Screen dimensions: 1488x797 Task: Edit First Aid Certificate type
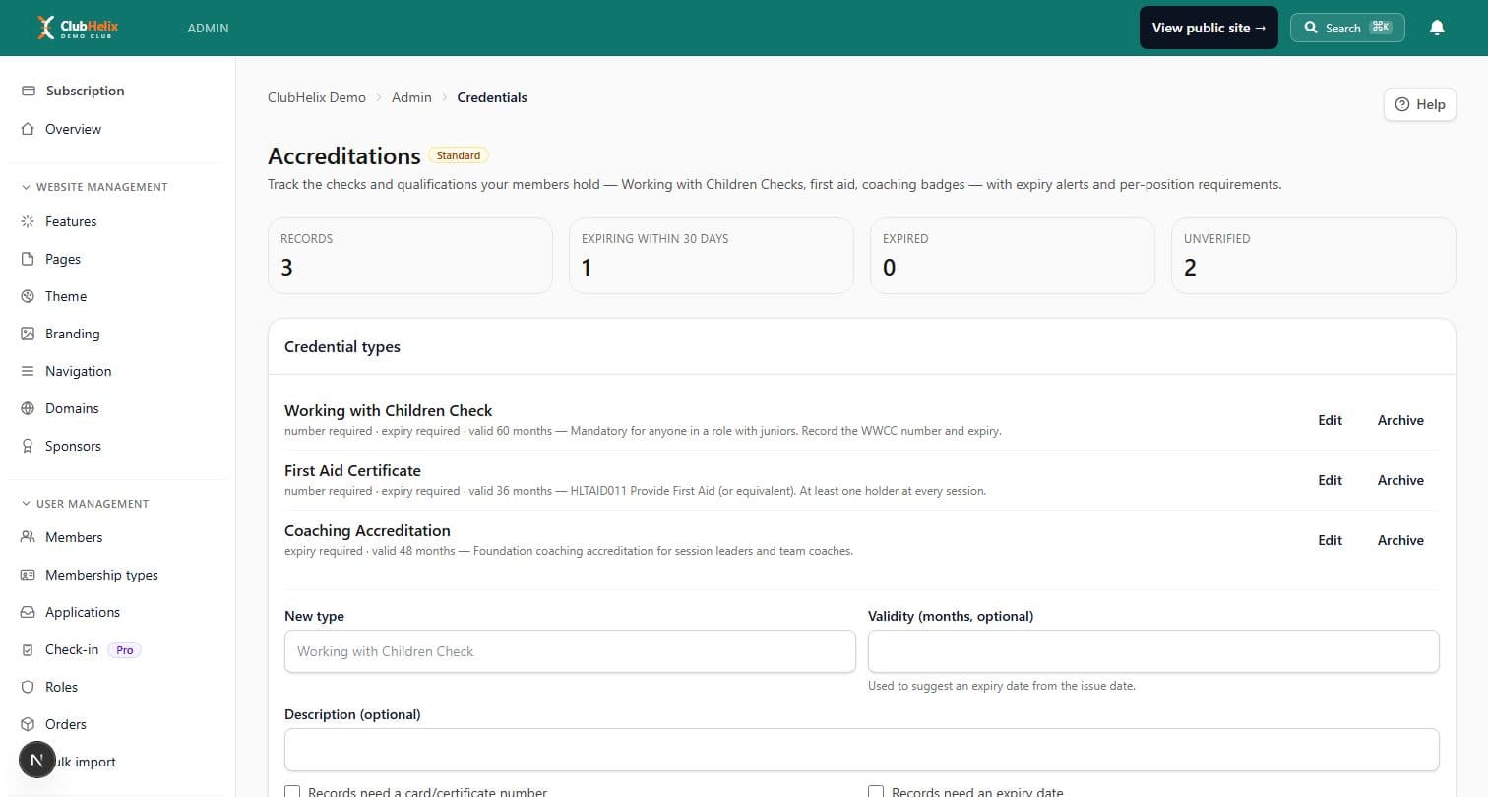1330,480
